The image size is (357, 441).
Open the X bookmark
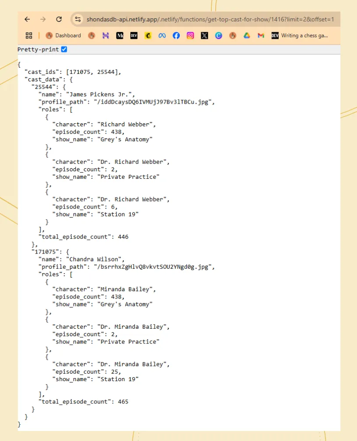(x=204, y=36)
